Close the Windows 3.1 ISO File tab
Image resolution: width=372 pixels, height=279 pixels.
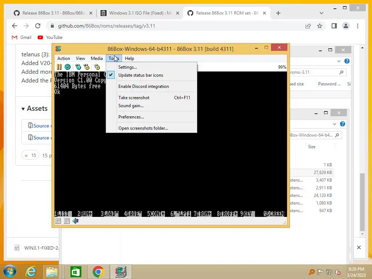pos(177,13)
